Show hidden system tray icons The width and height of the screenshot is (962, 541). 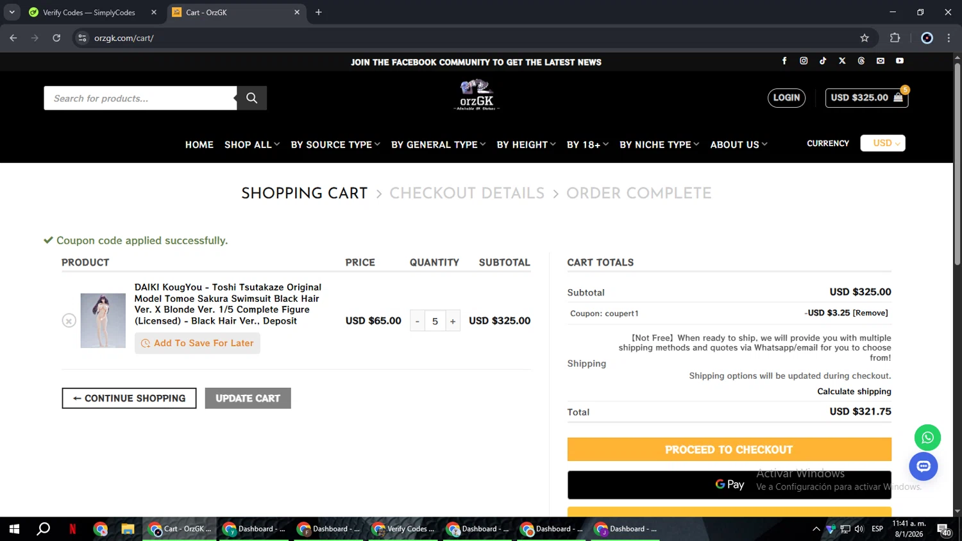816,529
